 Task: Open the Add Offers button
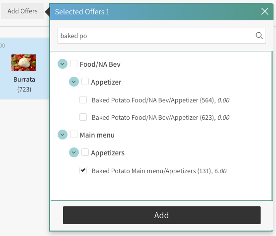[22, 11]
